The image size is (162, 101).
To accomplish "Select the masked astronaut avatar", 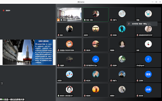I will pos(148,14).
